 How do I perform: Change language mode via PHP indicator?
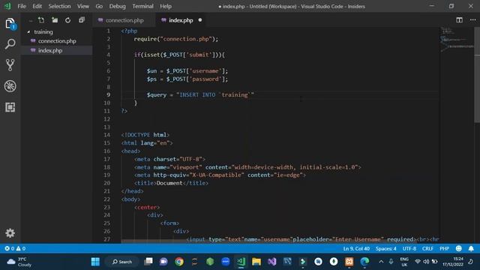coord(444,248)
